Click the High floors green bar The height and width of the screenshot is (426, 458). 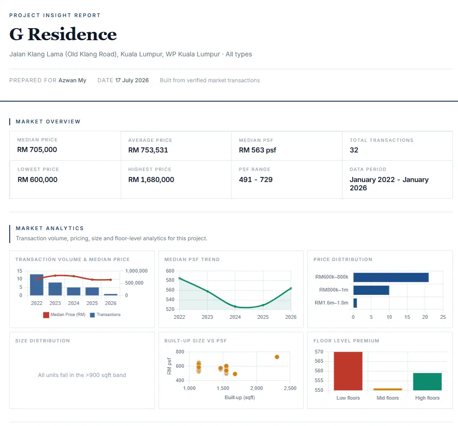coord(427,382)
